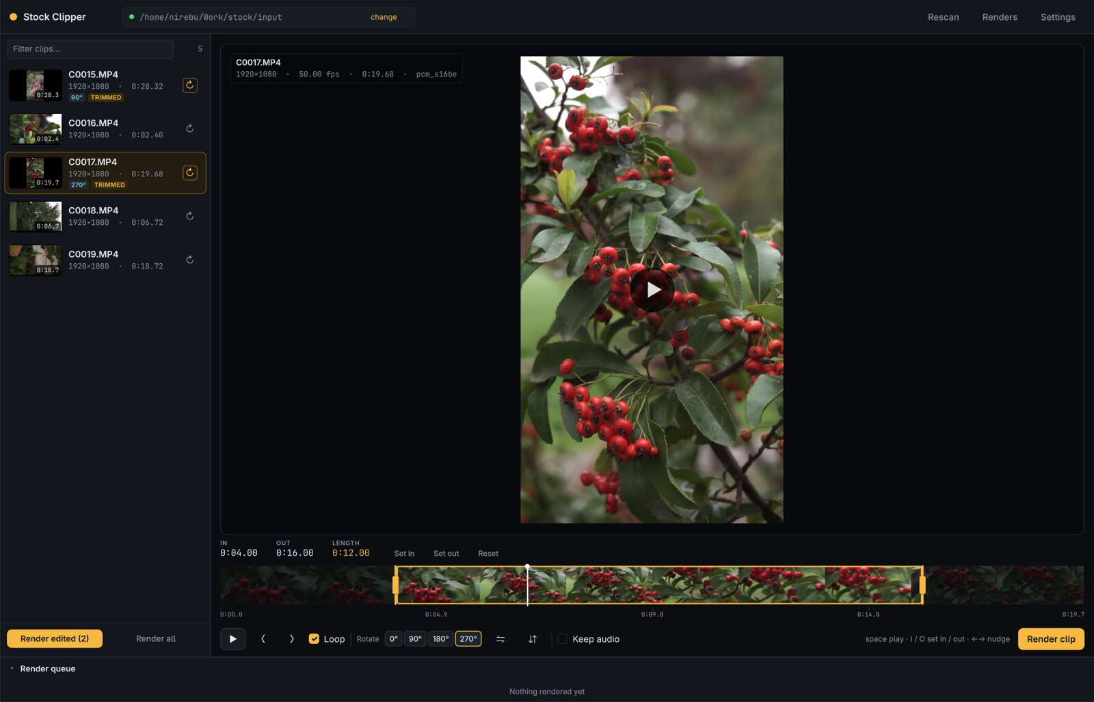Click the rotate icon beside C0016.MP4
This screenshot has width=1094, height=702.
tap(190, 129)
